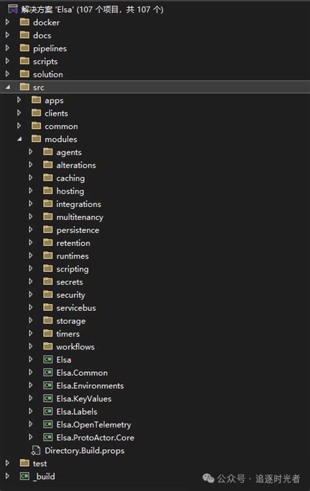Select the servicebus folder entry
Viewport: 310px width, 491px height.
coord(76,308)
